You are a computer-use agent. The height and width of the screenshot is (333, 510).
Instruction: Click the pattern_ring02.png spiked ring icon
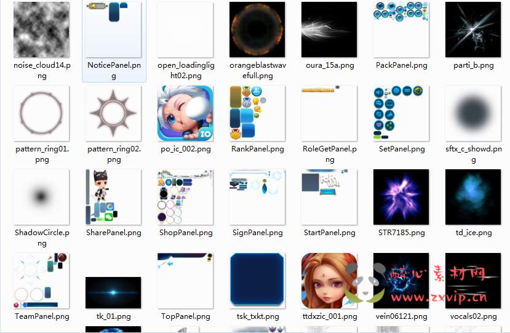coord(114,113)
